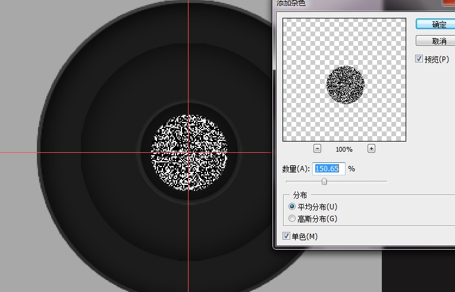Toggle the 预览(P) preview checkbox

[x=419, y=59]
